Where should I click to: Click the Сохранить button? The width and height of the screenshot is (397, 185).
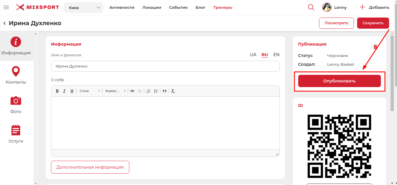[373, 23]
